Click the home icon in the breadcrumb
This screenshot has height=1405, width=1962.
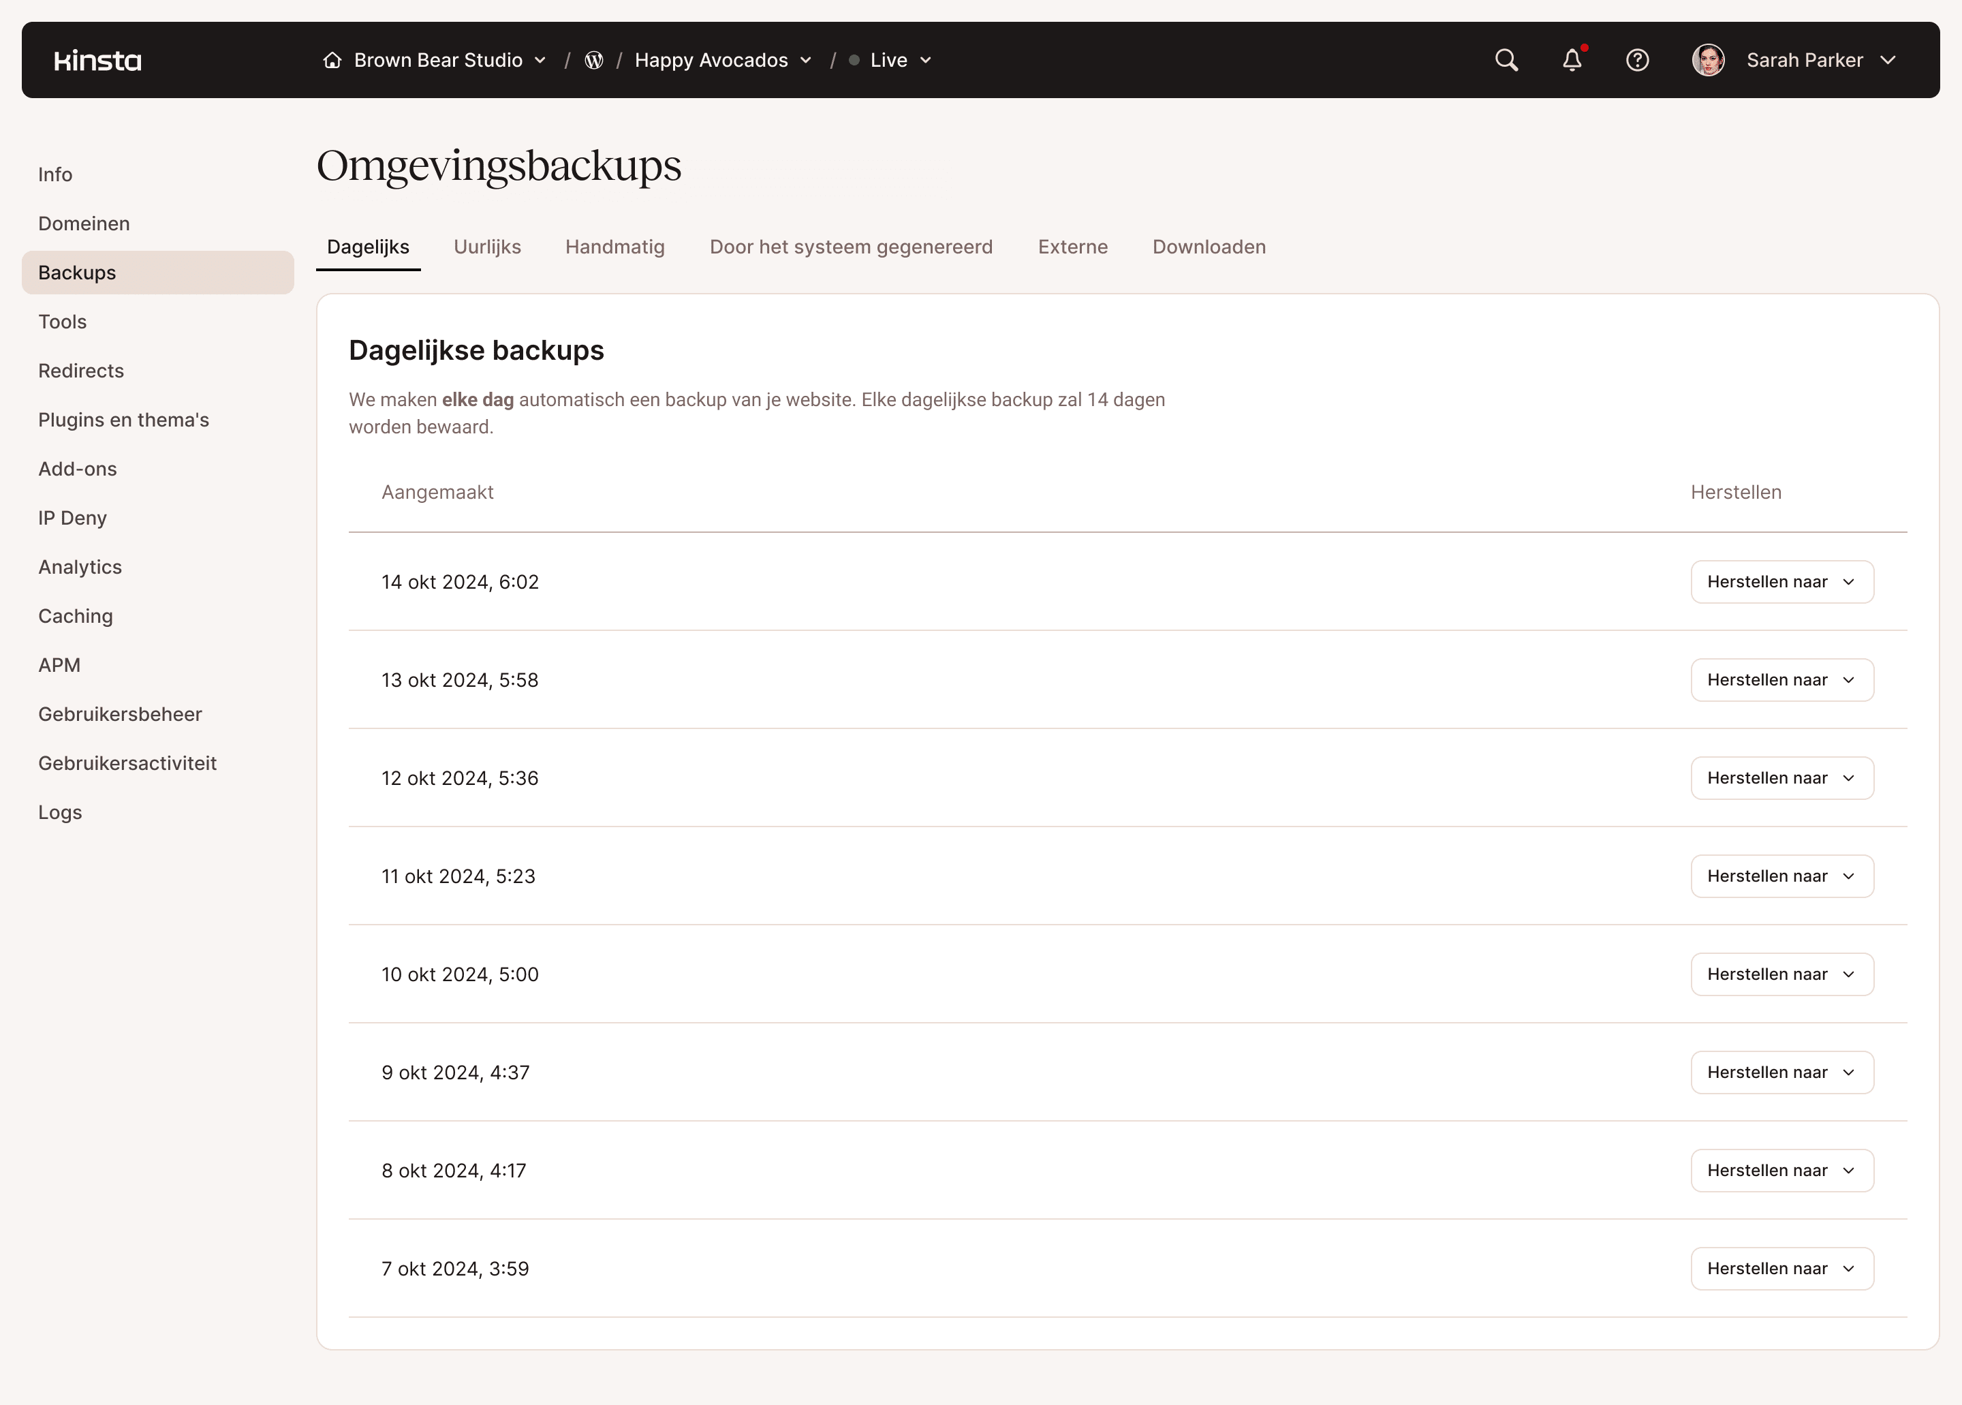point(333,60)
